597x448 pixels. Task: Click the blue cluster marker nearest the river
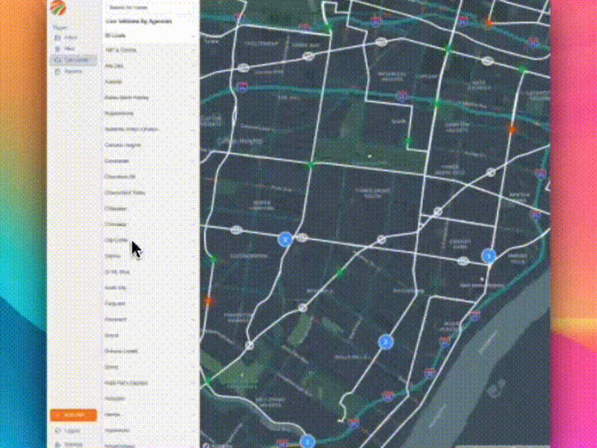pos(489,256)
